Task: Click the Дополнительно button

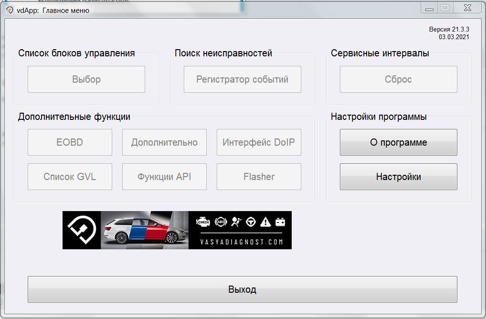Action: point(164,142)
